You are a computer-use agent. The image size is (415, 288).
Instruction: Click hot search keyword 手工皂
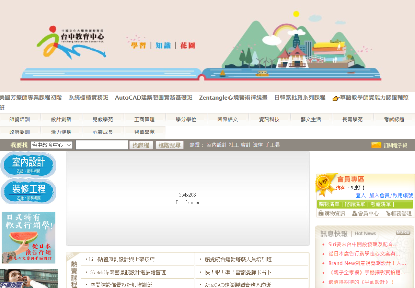[272, 145]
